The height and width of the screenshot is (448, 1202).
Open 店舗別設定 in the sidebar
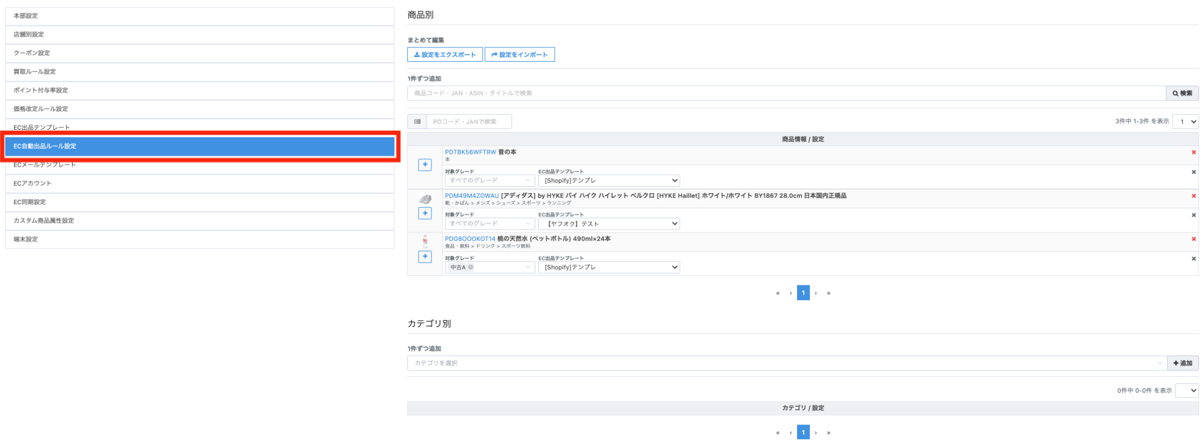200,35
